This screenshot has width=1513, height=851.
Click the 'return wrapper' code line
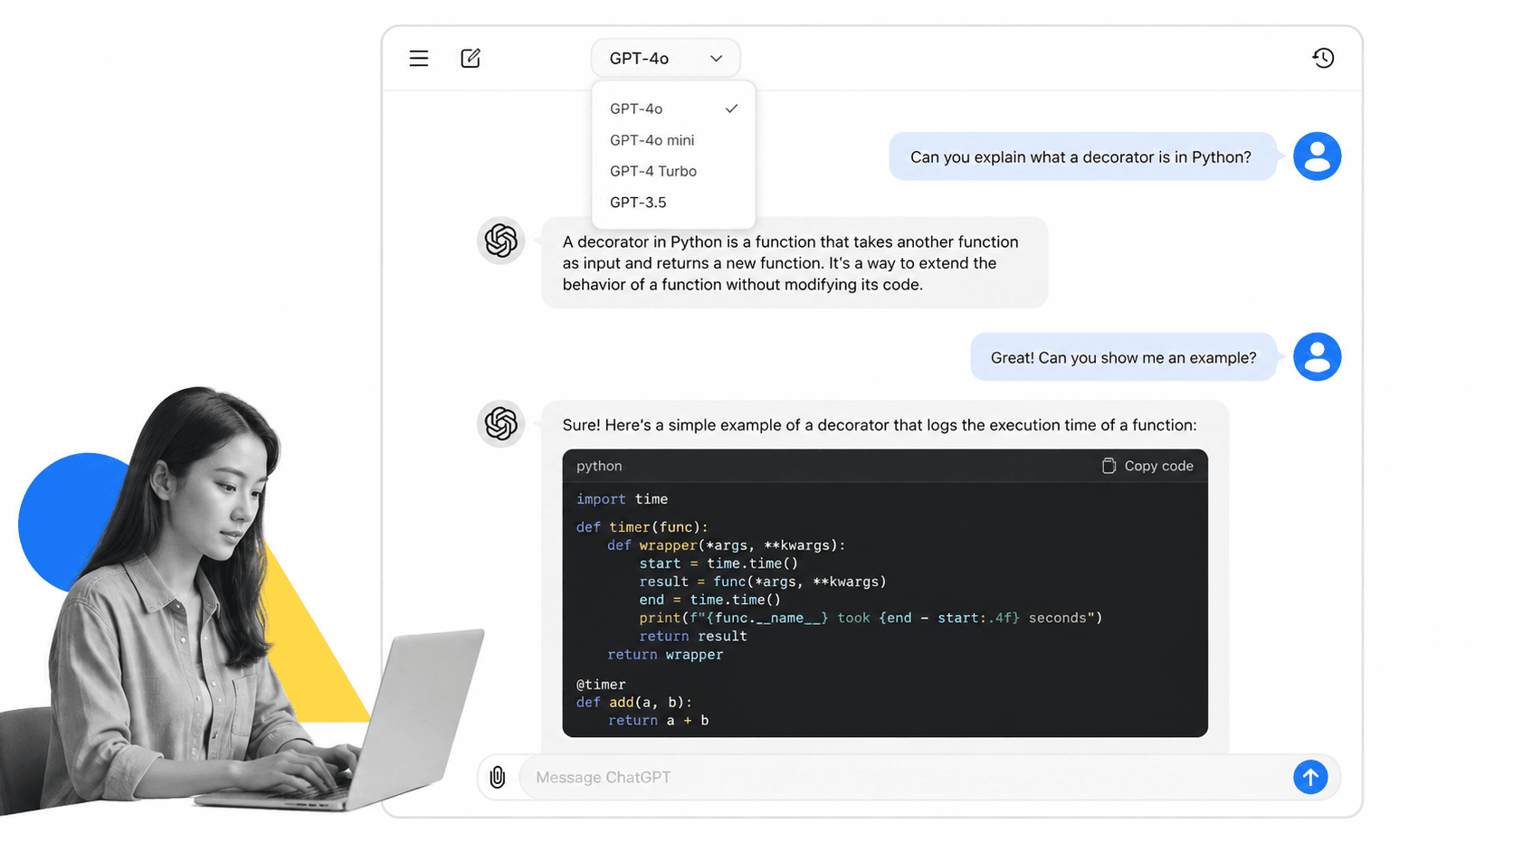tap(665, 655)
